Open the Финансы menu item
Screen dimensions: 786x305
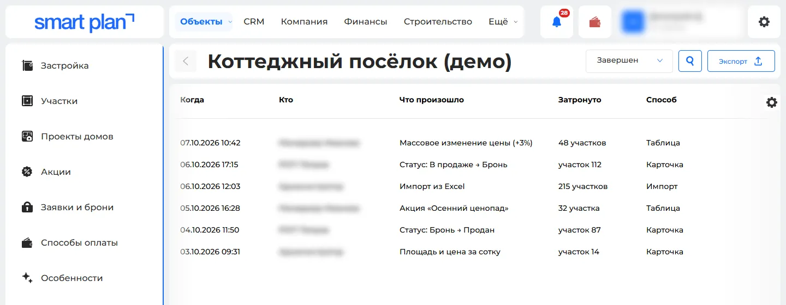[x=366, y=22]
